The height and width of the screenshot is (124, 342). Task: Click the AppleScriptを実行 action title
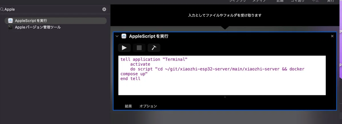coord(148,36)
